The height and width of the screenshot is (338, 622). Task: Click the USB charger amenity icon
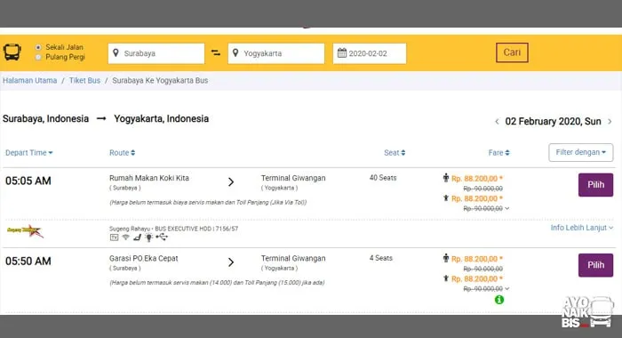pyautogui.click(x=162, y=237)
